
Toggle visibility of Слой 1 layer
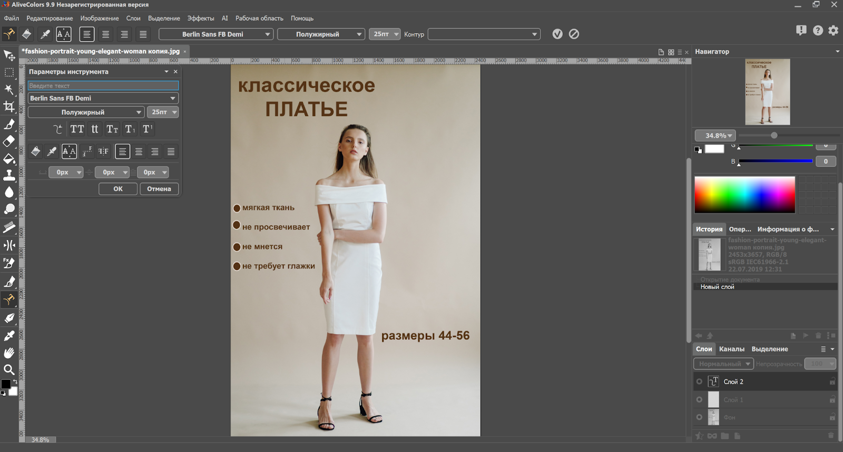point(699,400)
